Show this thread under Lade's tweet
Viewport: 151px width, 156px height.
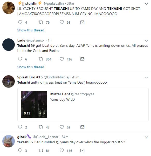31,67
